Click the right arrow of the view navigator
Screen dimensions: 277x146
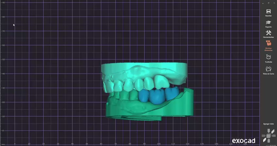(x=273, y=136)
